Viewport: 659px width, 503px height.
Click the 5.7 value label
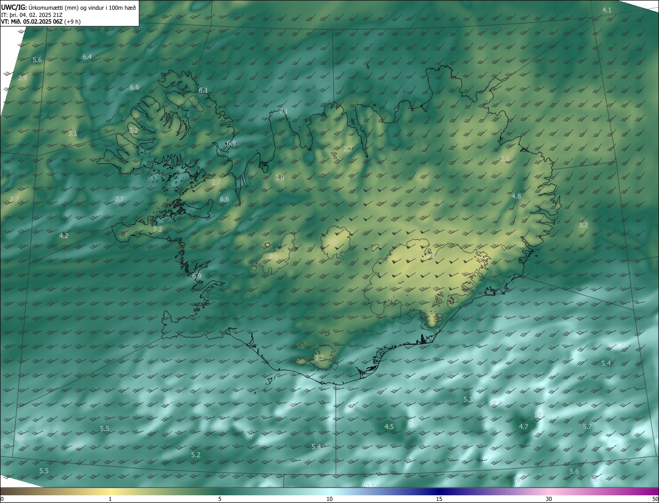tap(587, 427)
